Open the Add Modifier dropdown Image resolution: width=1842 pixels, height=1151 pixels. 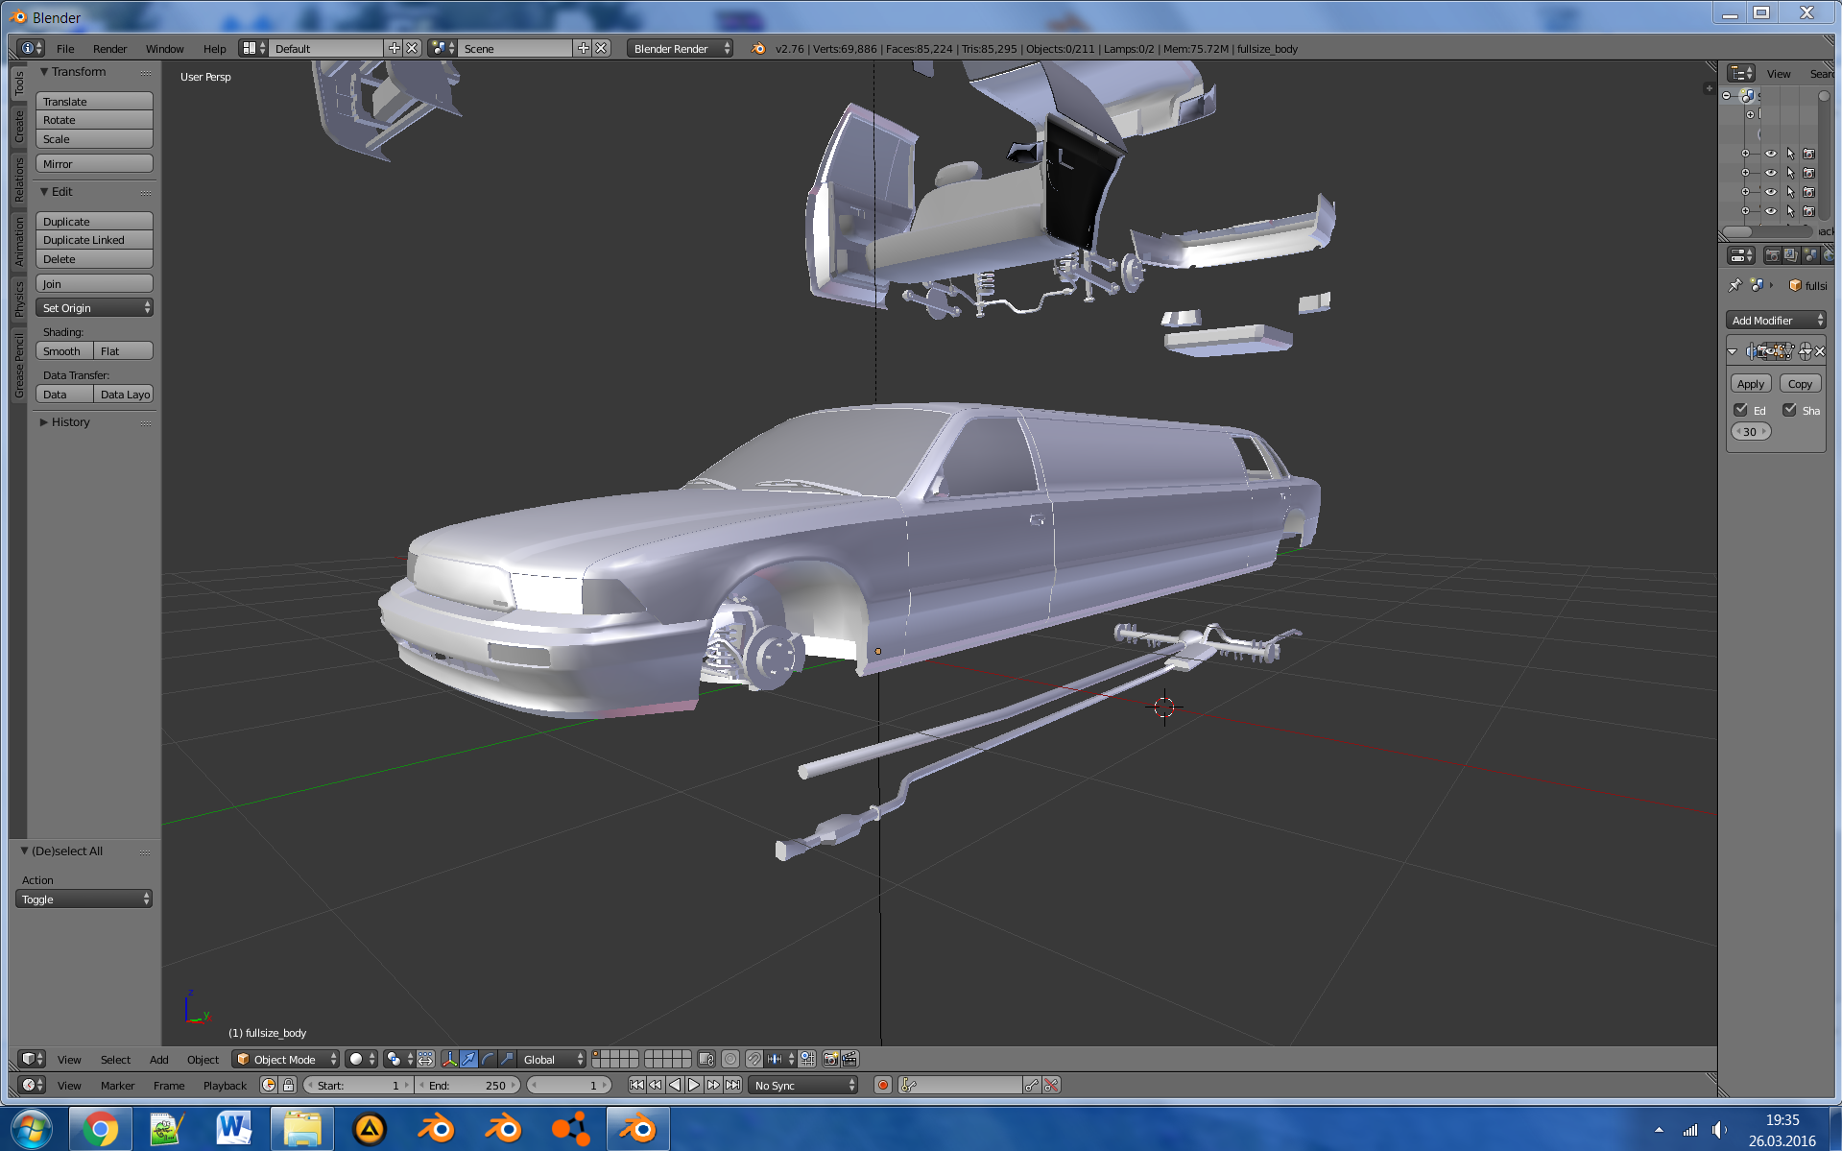(1776, 321)
